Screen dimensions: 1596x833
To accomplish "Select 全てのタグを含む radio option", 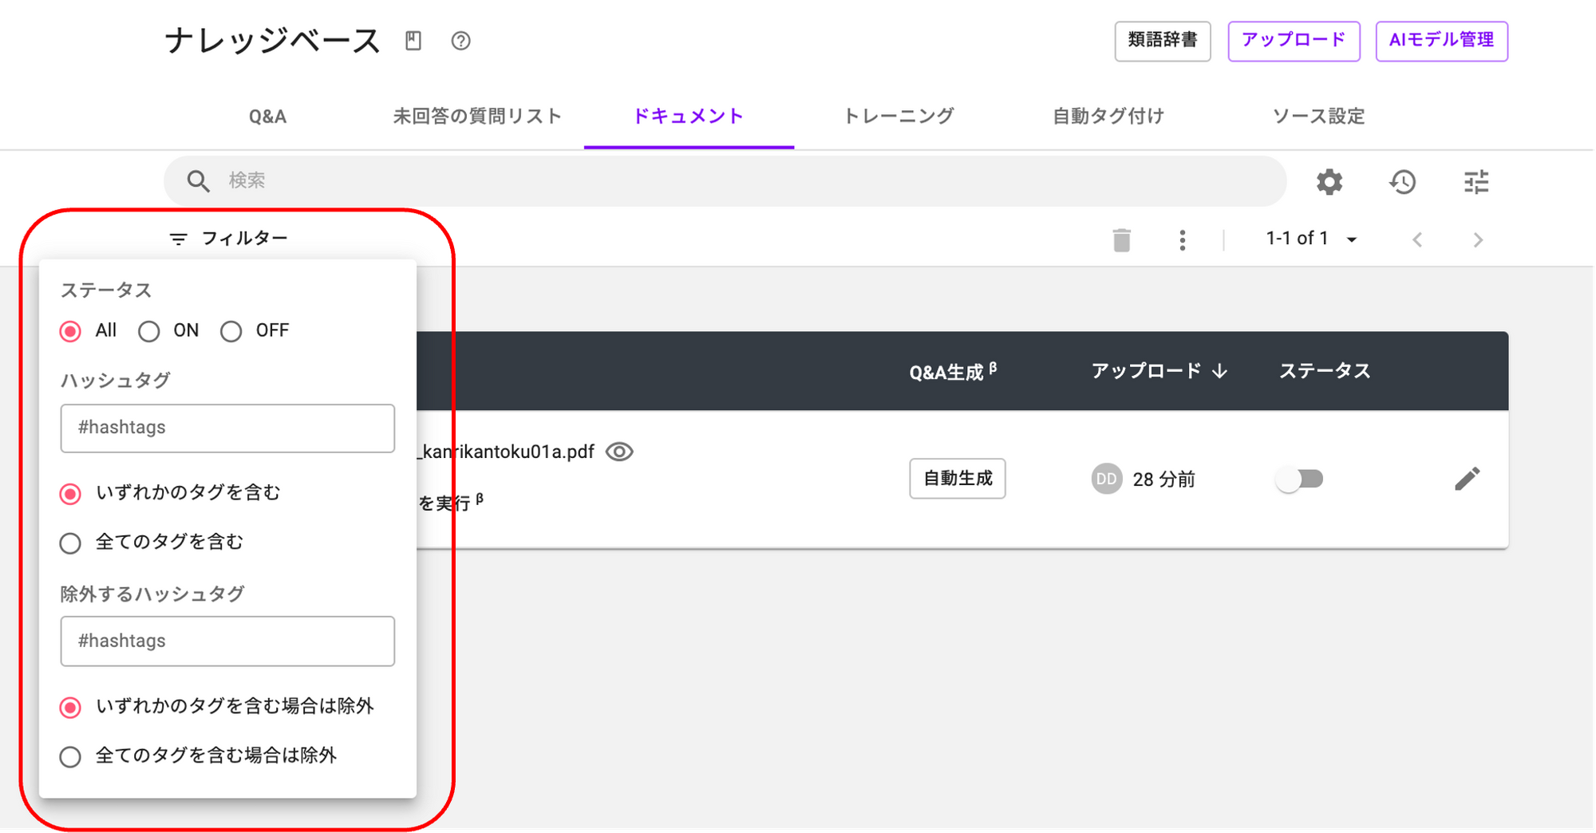I will [x=70, y=543].
